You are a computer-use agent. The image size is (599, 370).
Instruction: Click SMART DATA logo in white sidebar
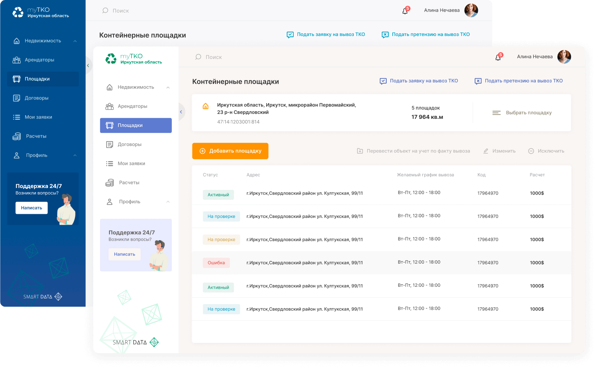[x=136, y=342]
